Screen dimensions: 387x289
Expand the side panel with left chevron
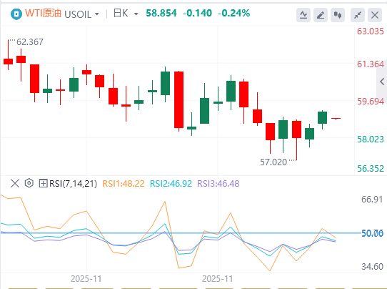tap(382, 82)
